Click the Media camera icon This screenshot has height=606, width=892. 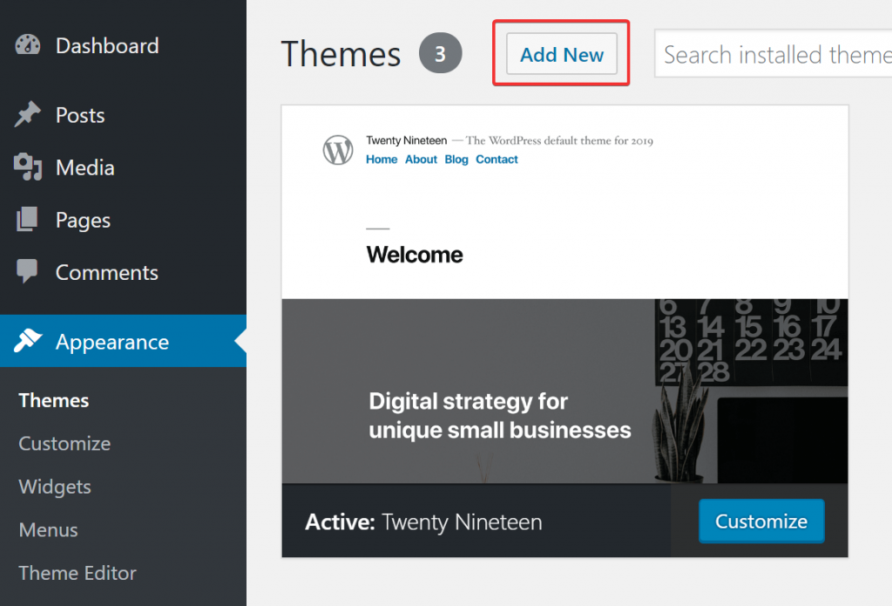[x=28, y=167]
